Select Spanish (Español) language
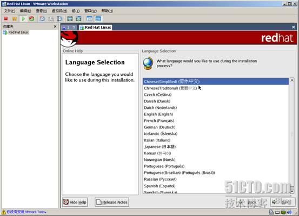Image resolution: width=299 pixels, height=216 pixels. (216, 186)
